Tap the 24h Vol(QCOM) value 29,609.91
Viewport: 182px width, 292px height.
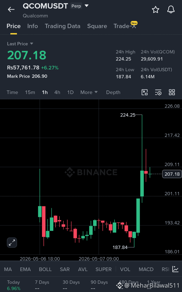(x=152, y=59)
